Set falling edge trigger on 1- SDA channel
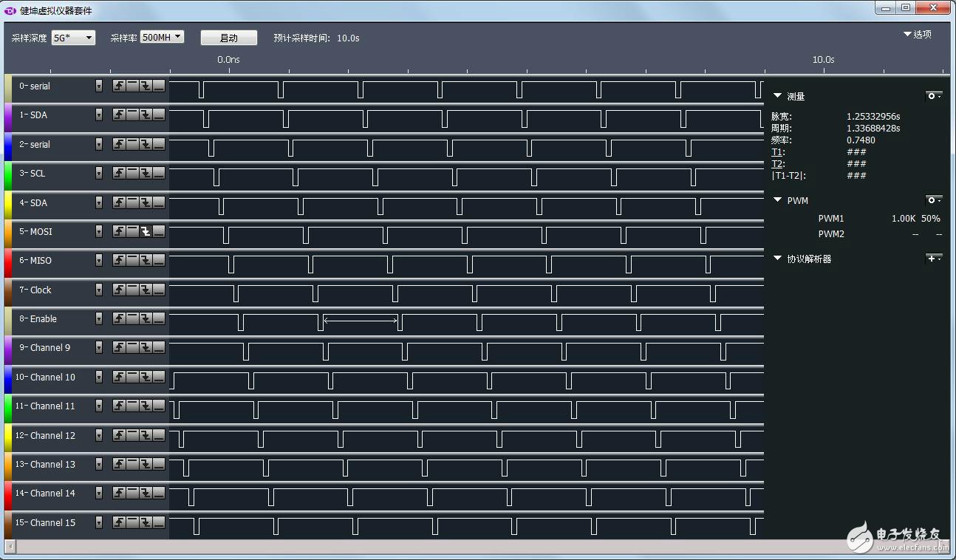Screen dimensions: 956x560 click(x=146, y=115)
